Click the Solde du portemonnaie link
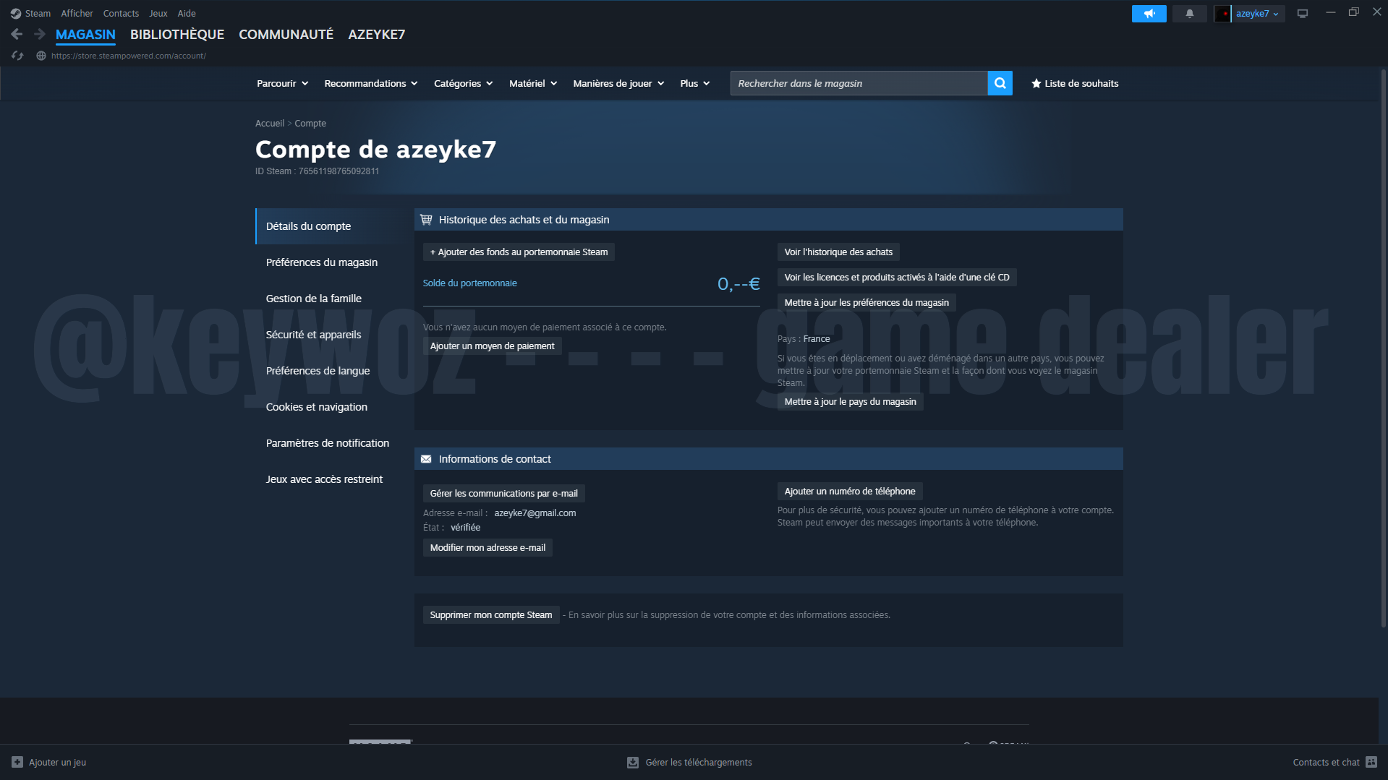 click(470, 283)
